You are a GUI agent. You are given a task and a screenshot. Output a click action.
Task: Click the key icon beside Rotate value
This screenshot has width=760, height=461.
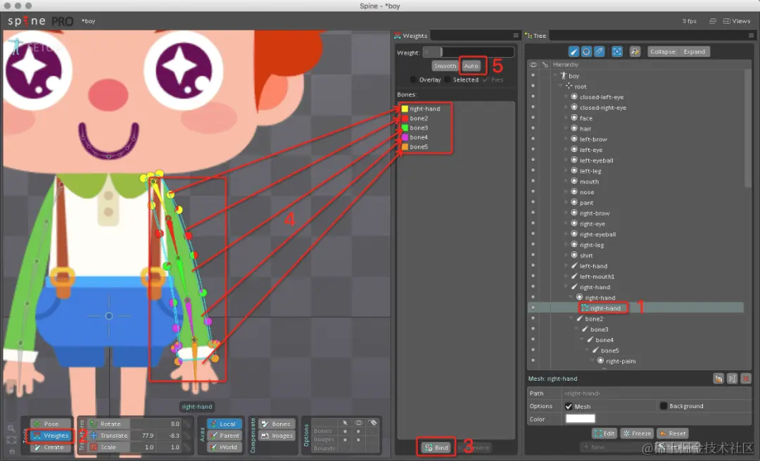click(x=187, y=424)
